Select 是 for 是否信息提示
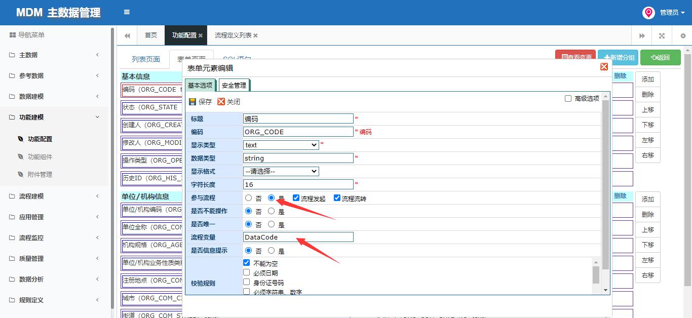This screenshot has height=318, width=692. click(x=271, y=251)
